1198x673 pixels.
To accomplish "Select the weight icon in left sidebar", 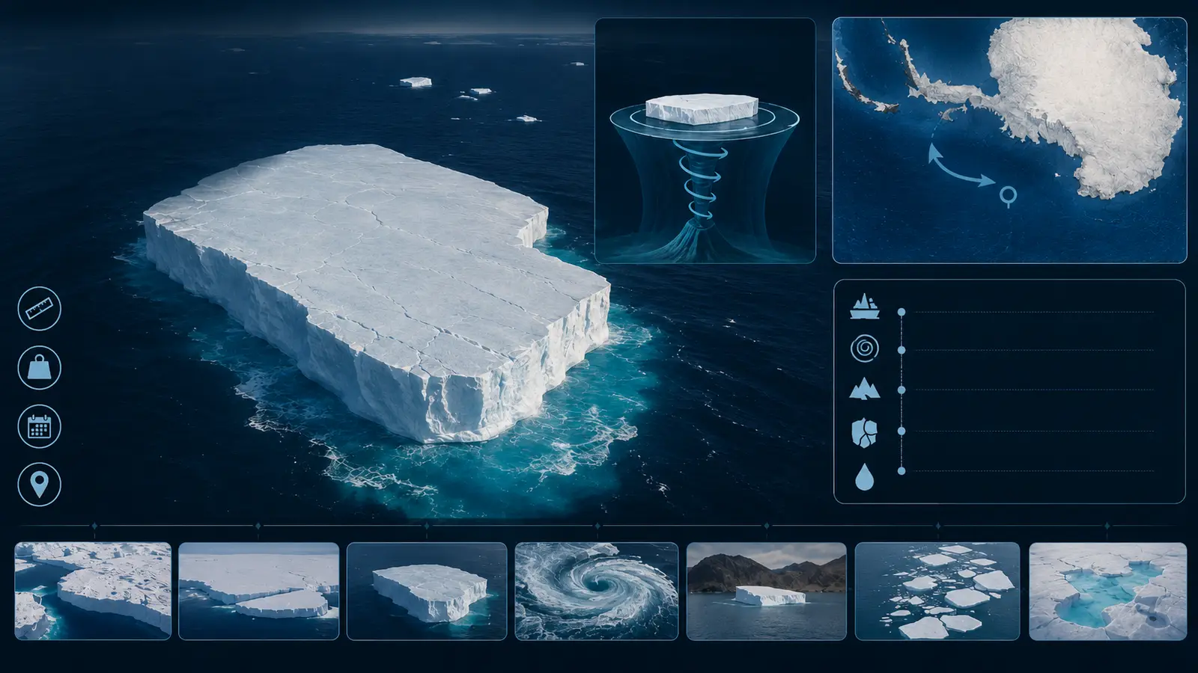I will click(39, 367).
